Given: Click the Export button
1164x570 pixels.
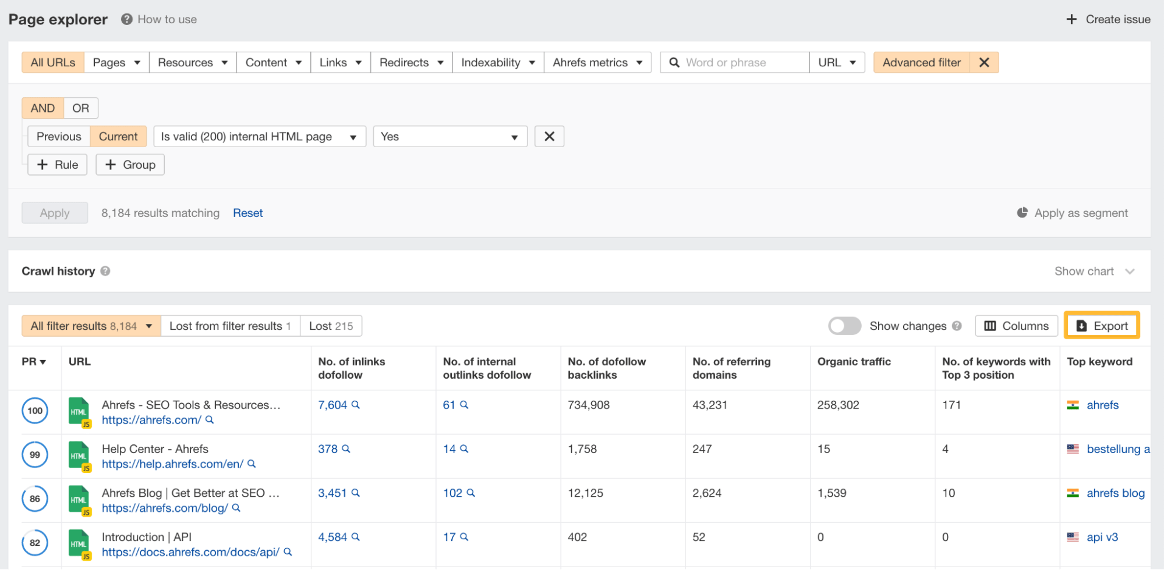Looking at the screenshot, I should tap(1101, 325).
